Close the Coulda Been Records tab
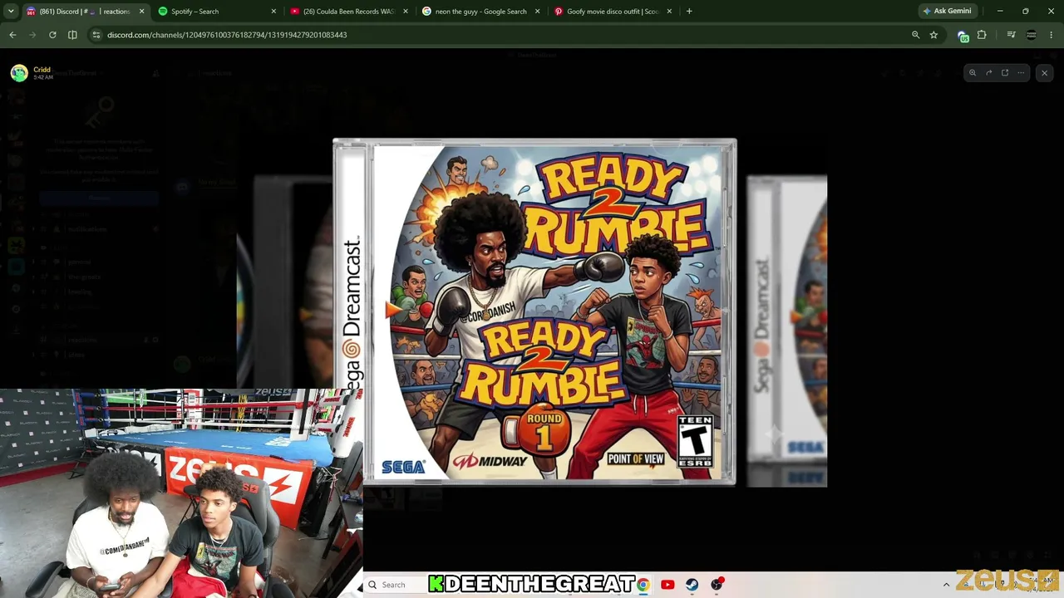The width and height of the screenshot is (1064, 598). pyautogui.click(x=406, y=12)
